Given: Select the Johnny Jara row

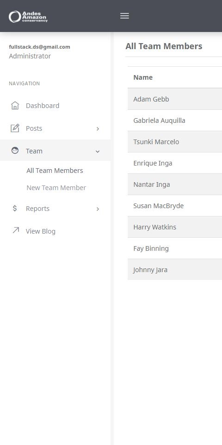Looking at the screenshot, I should tap(175, 270).
